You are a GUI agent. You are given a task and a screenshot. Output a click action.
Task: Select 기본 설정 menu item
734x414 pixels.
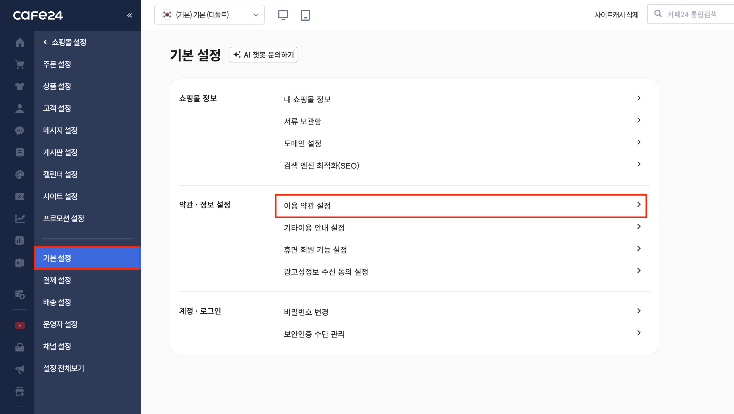point(87,258)
